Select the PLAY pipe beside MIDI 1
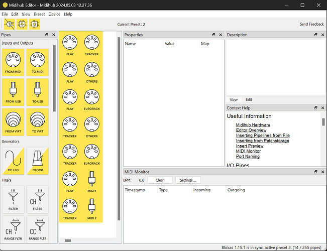327x251 pixels. point(70,182)
